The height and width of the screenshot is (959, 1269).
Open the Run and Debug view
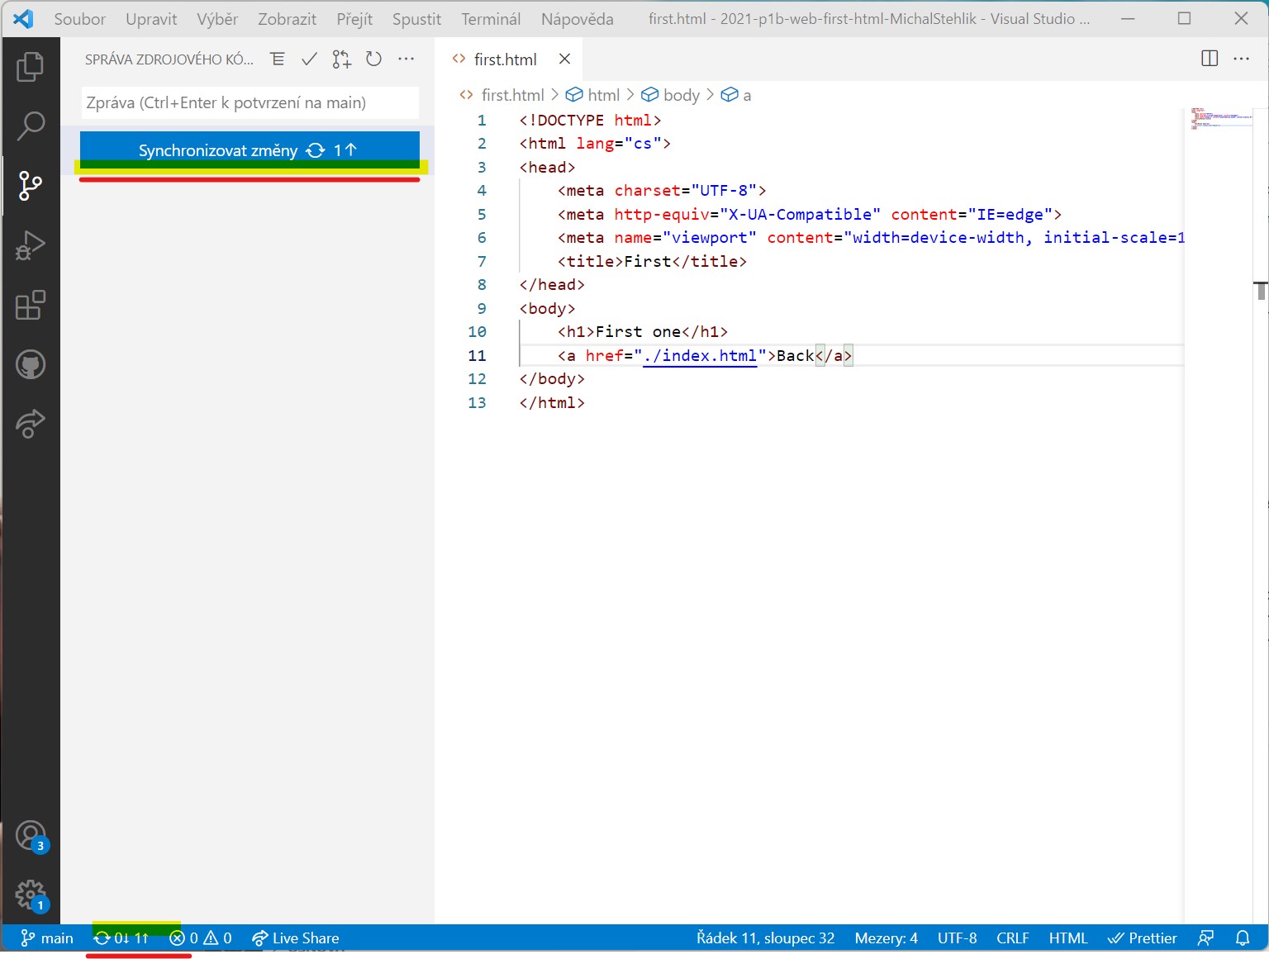[x=31, y=245]
